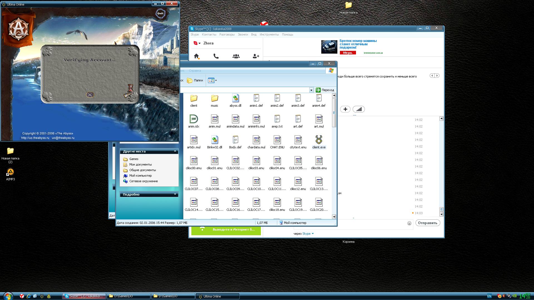Select the cliloc12.enu file
The height and width of the screenshot is (300, 534).
(x=298, y=184)
